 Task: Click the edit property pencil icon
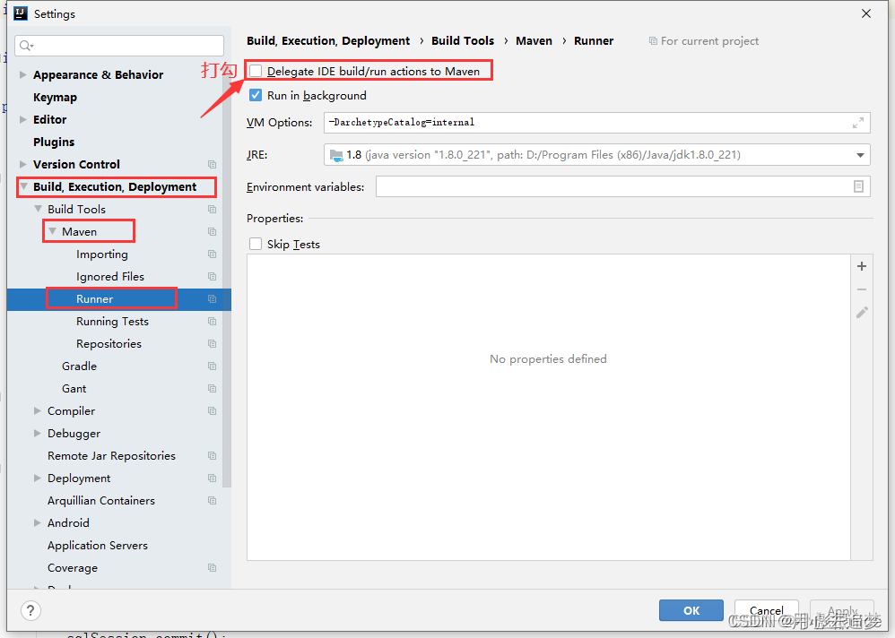click(861, 313)
